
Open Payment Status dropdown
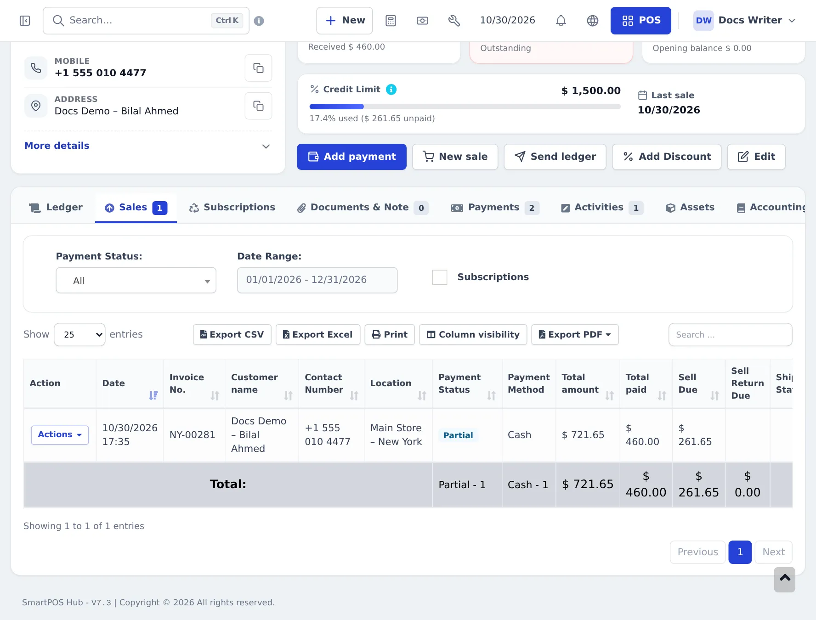(x=136, y=280)
